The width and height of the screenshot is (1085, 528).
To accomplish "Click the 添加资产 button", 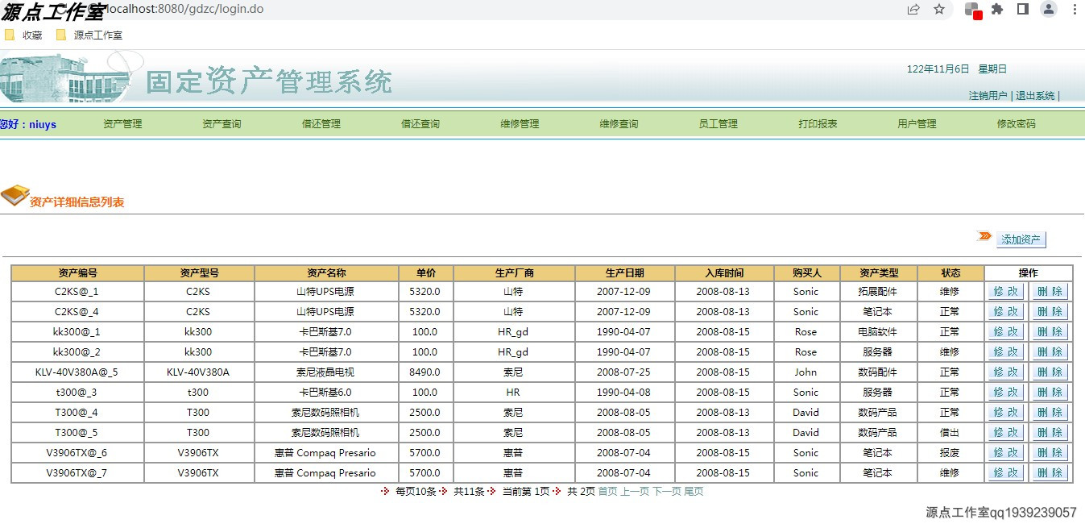I will click(x=1021, y=239).
